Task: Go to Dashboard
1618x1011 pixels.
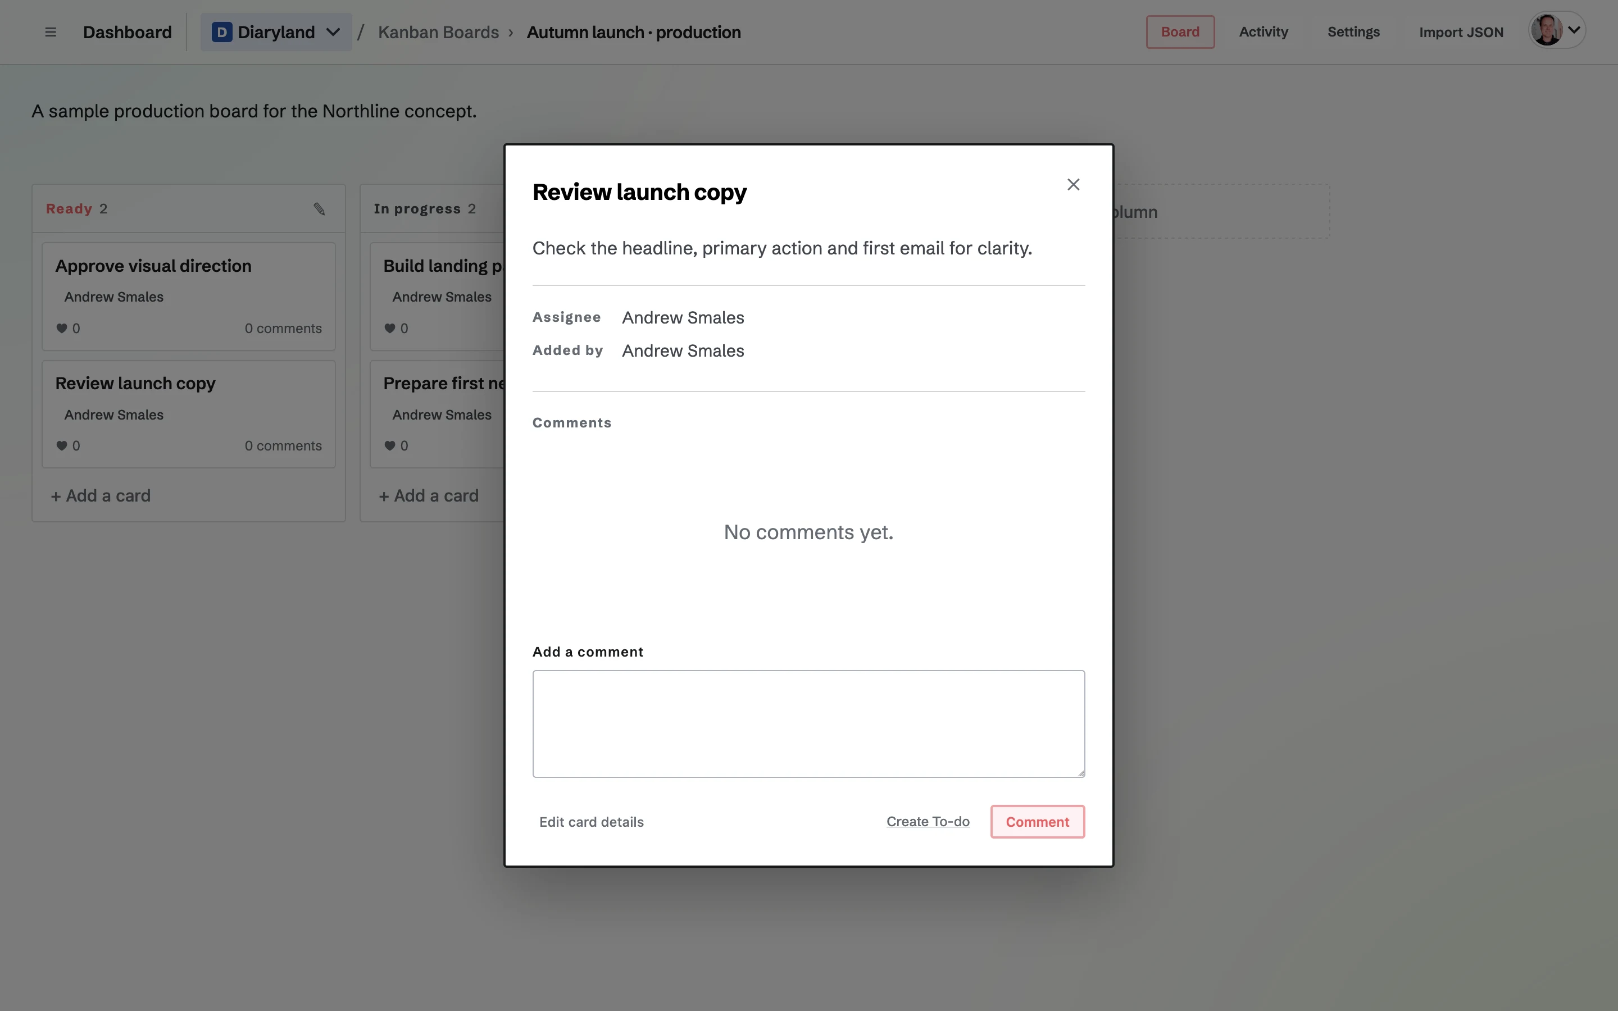Action: (x=127, y=32)
